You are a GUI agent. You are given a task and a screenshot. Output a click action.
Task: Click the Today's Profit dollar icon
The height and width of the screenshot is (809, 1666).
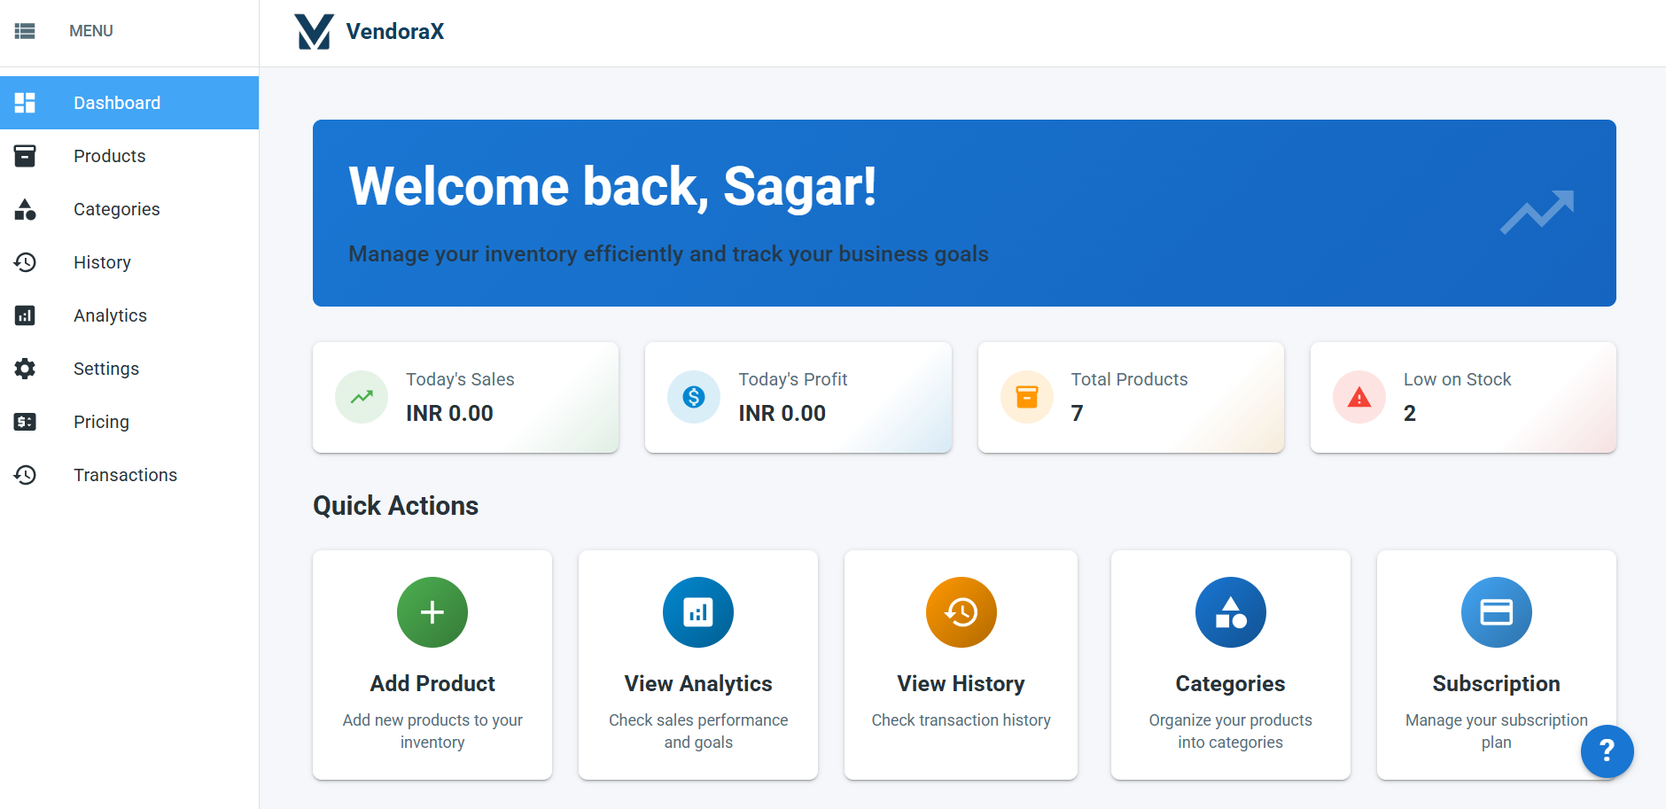point(694,397)
